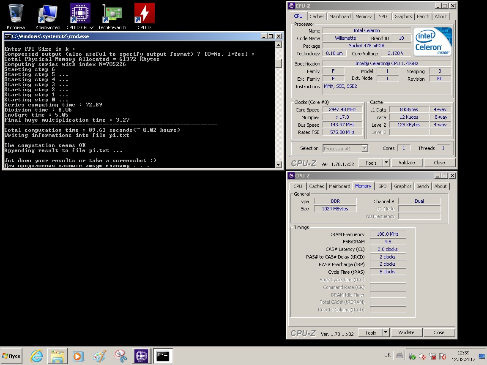This screenshot has height=365, width=487.
Task: Open the Mainboard tab in top CPU-Z
Action: 340,16
